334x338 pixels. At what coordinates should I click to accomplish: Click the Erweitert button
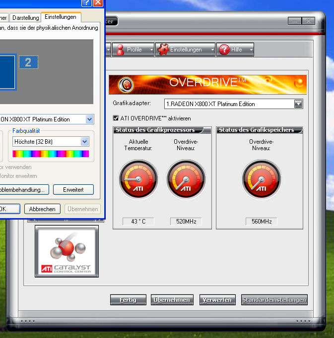[73, 190]
